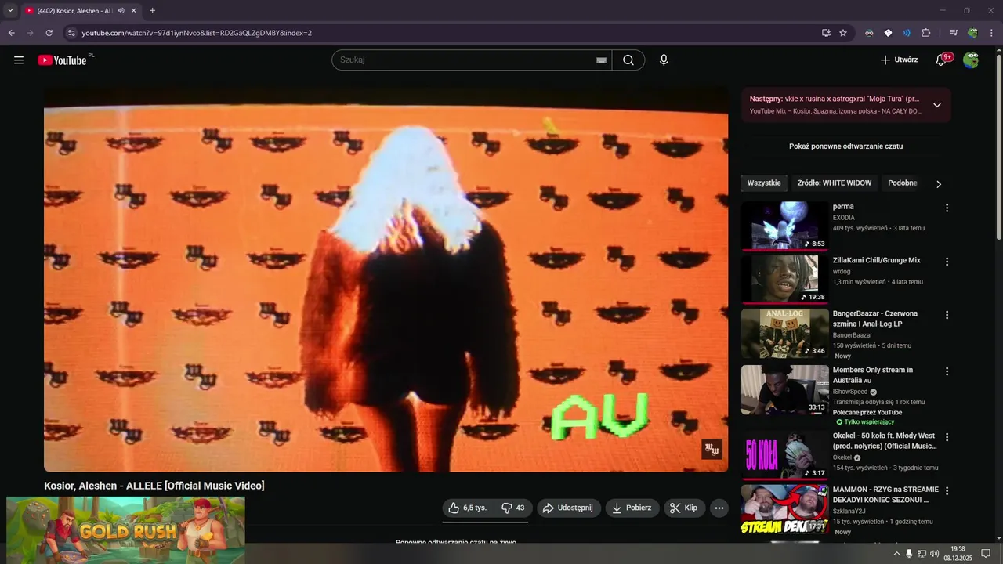Screen dimensions: 1003x564
Task: Click the browser address bar URL
Action: click(197, 33)
